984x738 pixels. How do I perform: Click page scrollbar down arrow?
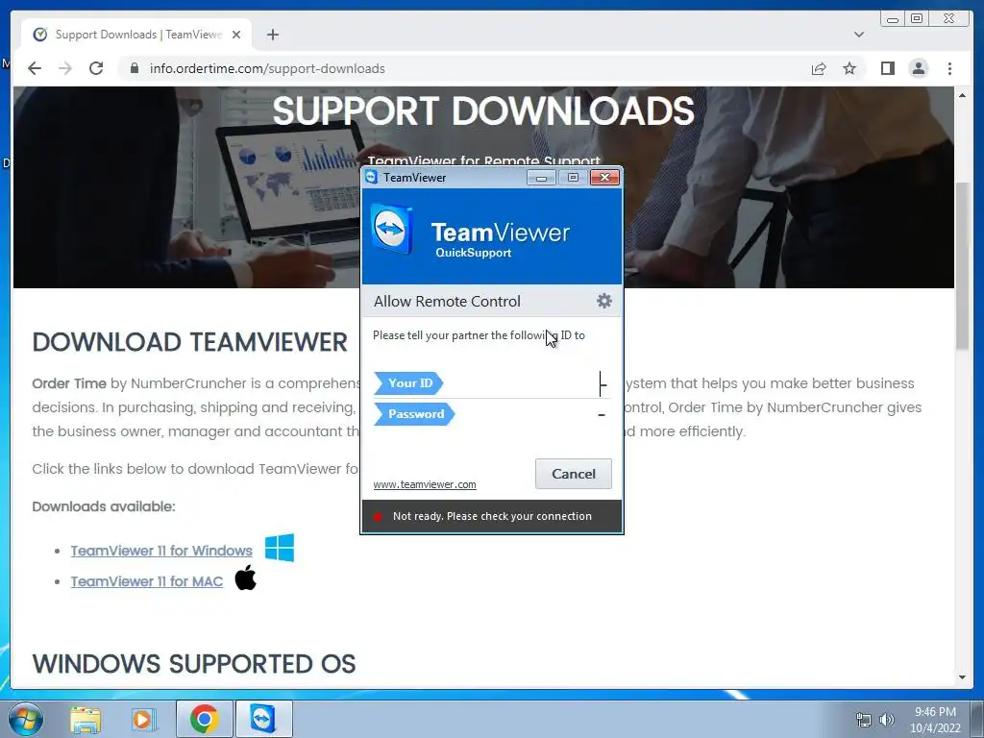tap(962, 677)
